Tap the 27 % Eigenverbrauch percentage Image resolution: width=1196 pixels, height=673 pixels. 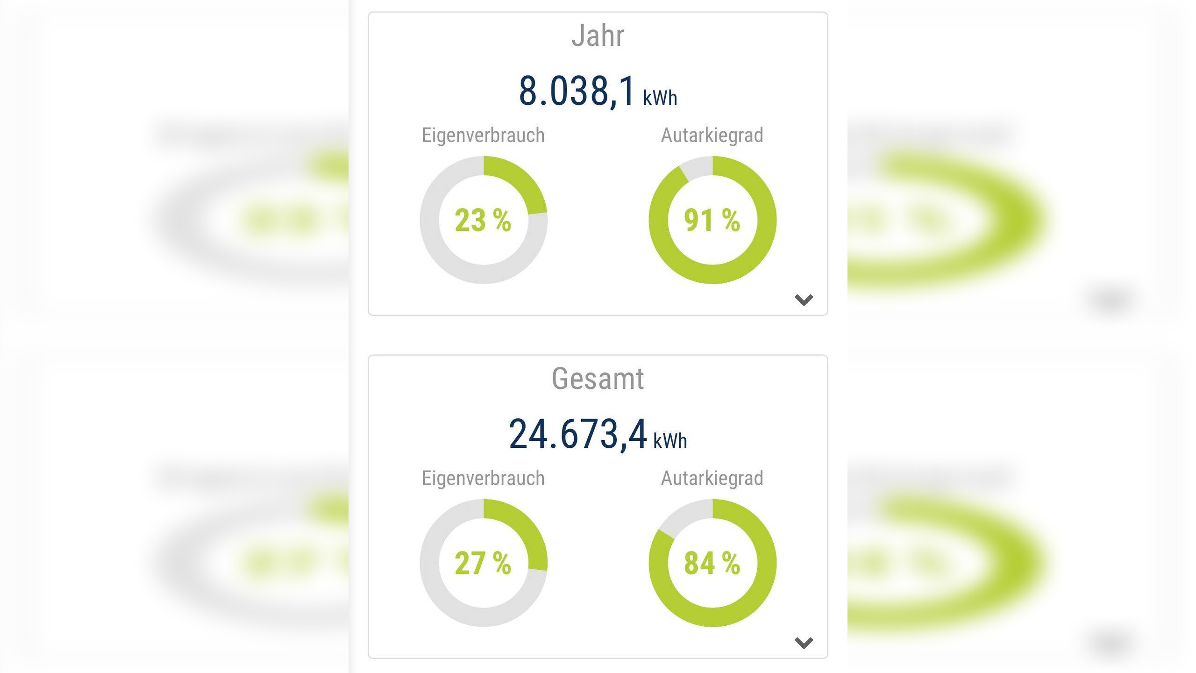tap(483, 563)
